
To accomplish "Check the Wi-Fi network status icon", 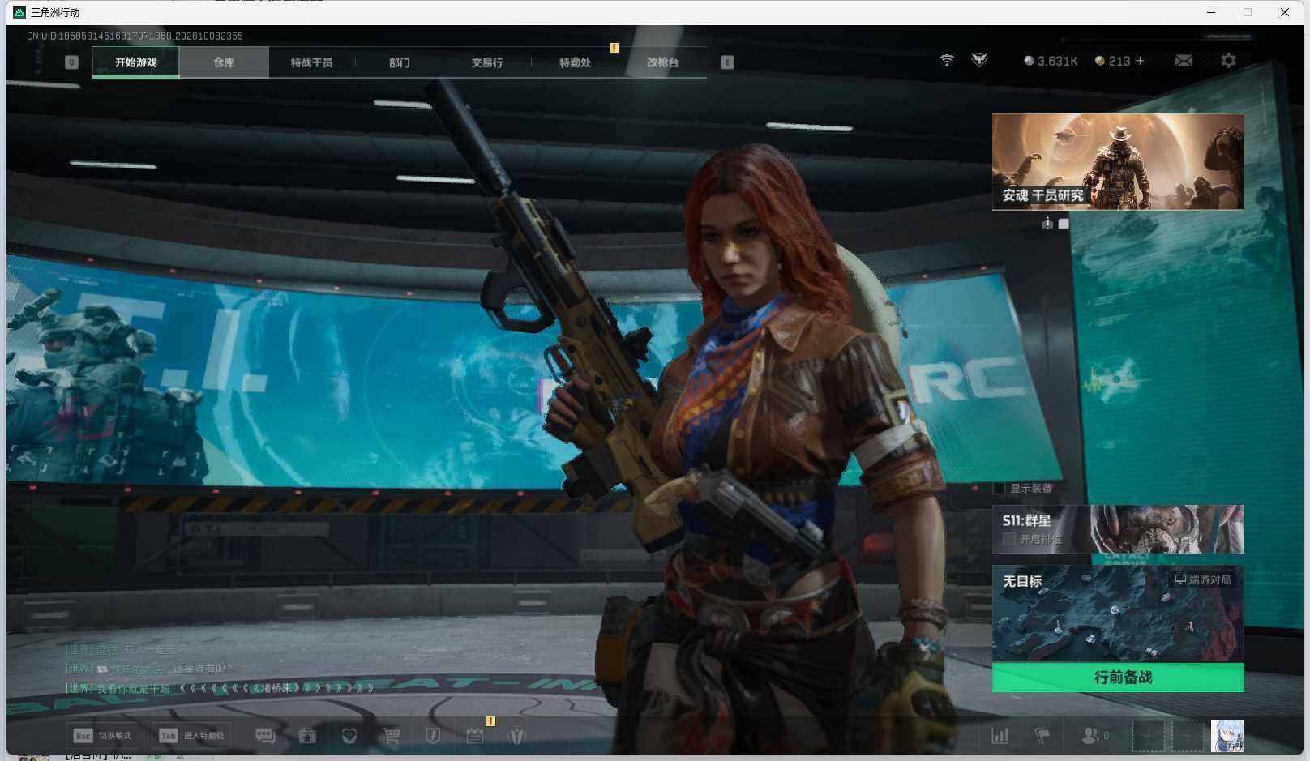I will [x=947, y=61].
